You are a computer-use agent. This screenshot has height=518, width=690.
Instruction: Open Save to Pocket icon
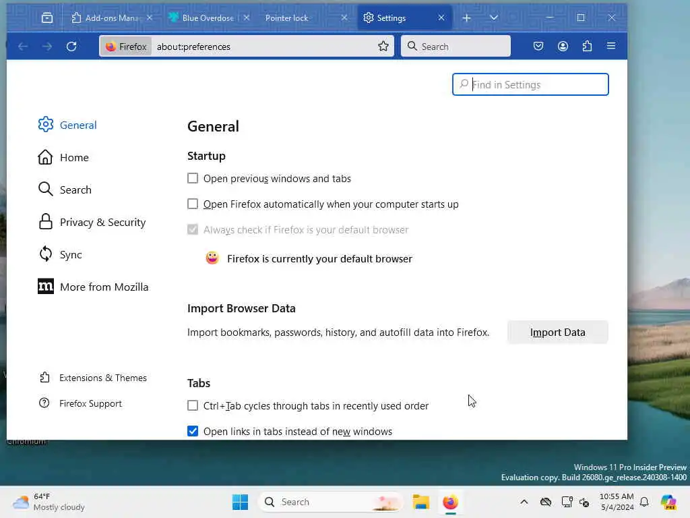tap(538, 46)
